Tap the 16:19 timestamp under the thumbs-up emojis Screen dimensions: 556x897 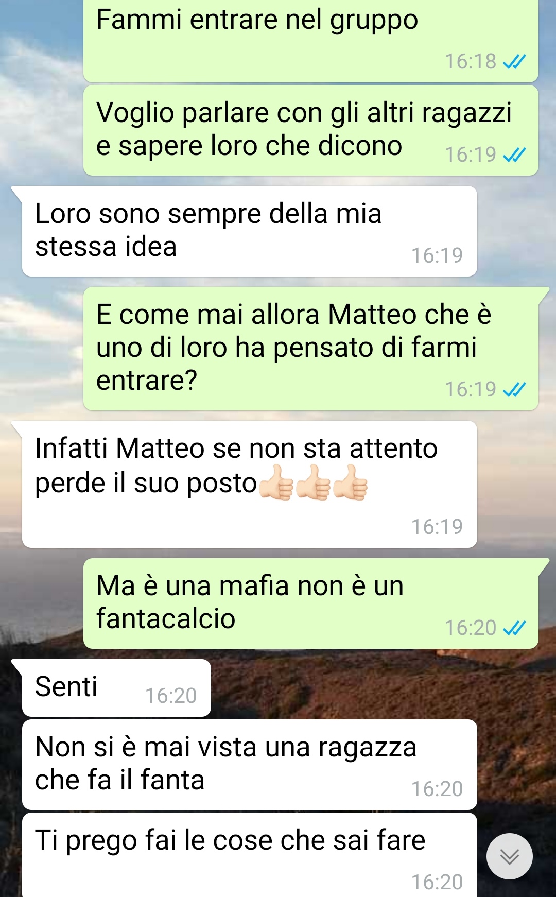coord(437,527)
